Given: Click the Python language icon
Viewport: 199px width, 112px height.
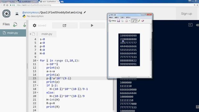Looking at the screenshot, I should tap(24, 16).
